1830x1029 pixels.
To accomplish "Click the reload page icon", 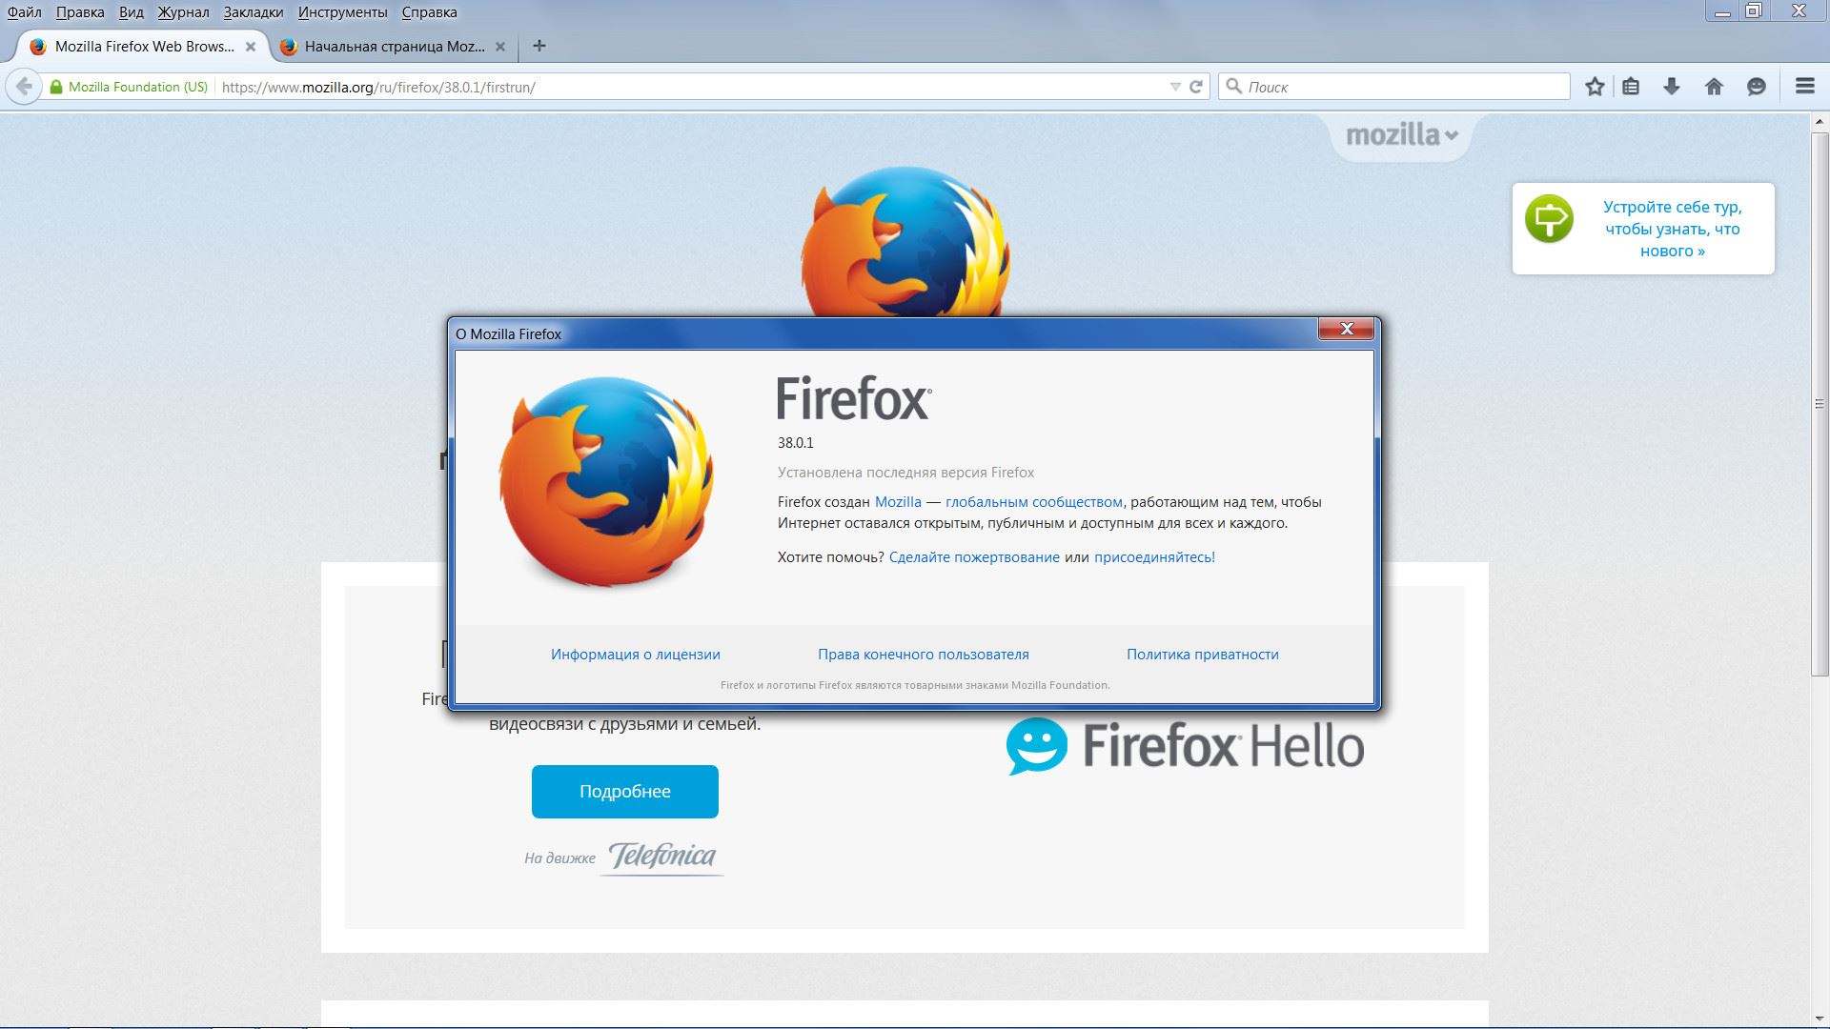I will coord(1196,87).
